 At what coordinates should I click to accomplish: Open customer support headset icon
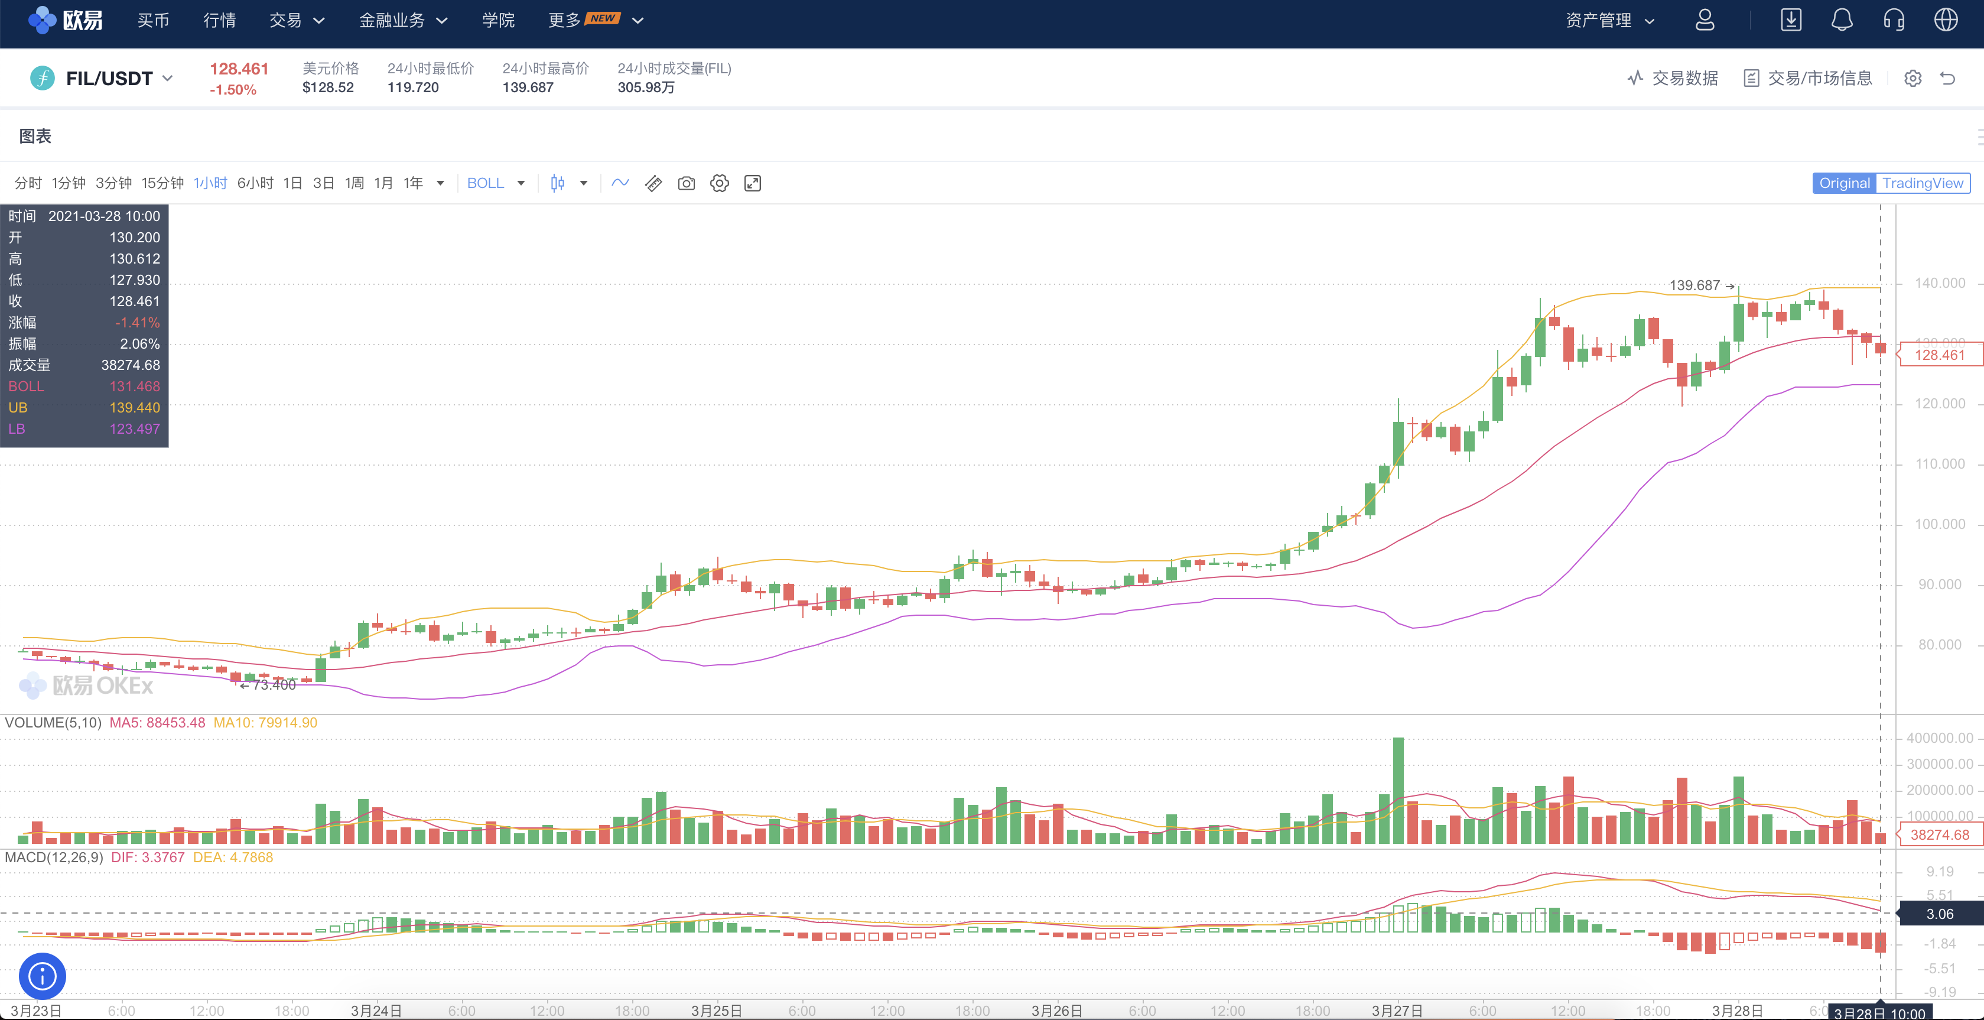tap(1894, 20)
